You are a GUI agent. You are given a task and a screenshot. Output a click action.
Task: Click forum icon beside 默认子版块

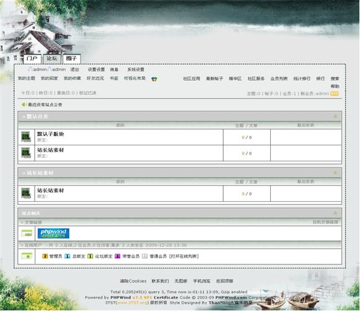click(26, 137)
